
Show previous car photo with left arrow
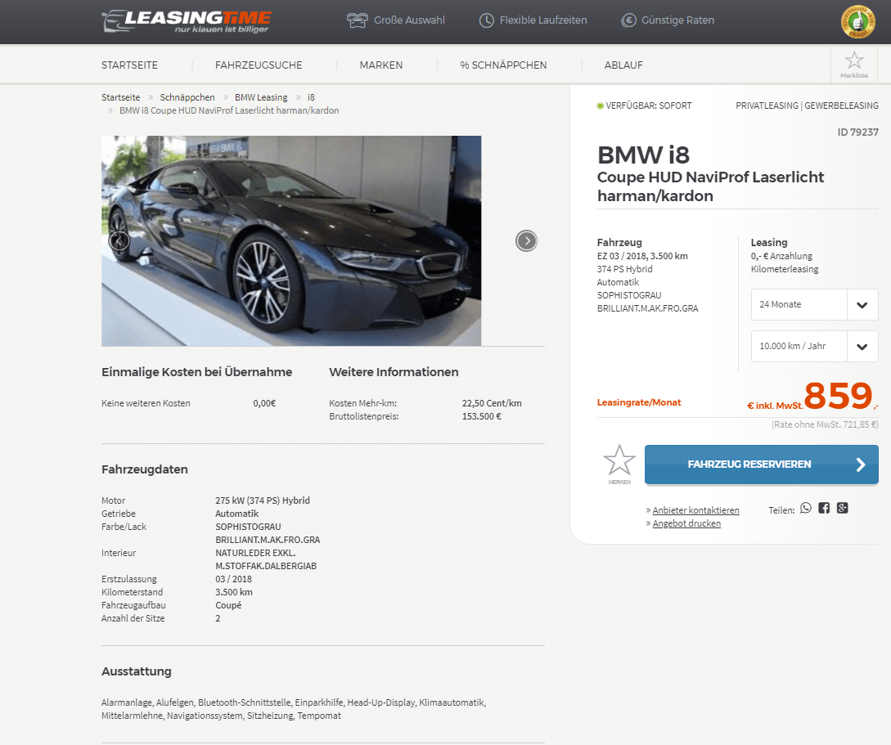[x=119, y=240]
